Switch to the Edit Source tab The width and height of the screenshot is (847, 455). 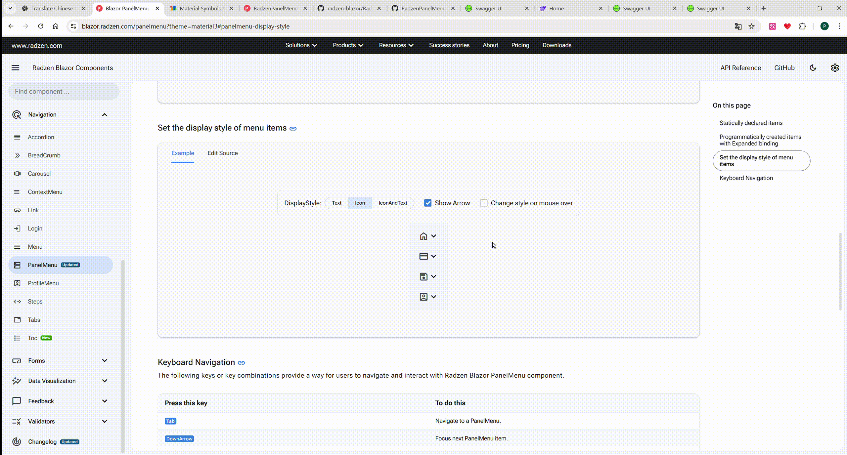(222, 153)
